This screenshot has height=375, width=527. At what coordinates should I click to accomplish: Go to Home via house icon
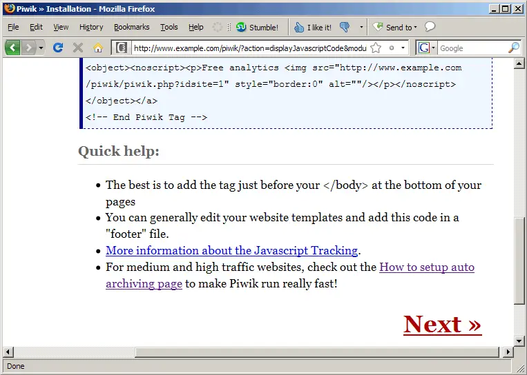(98, 48)
